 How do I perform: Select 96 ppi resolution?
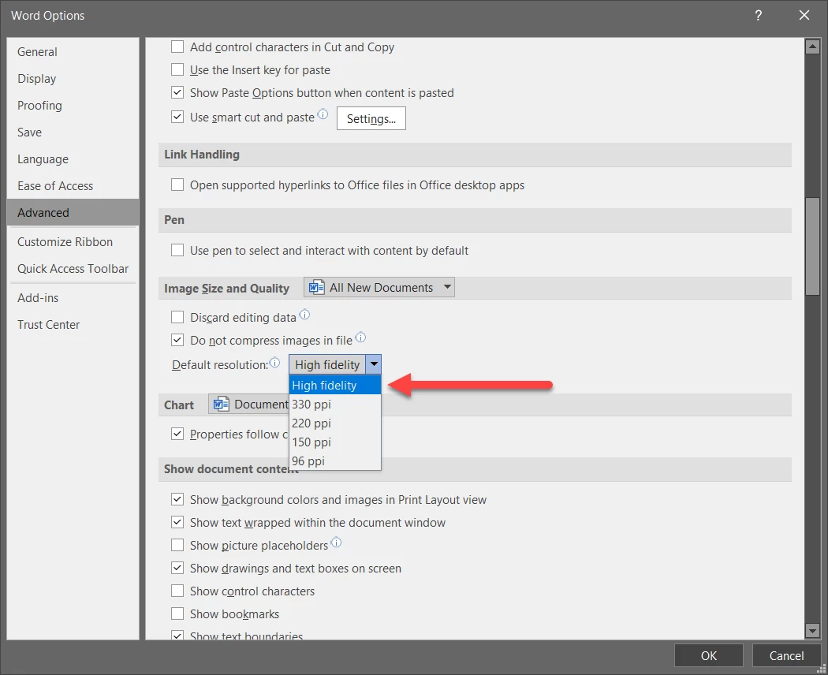(335, 461)
